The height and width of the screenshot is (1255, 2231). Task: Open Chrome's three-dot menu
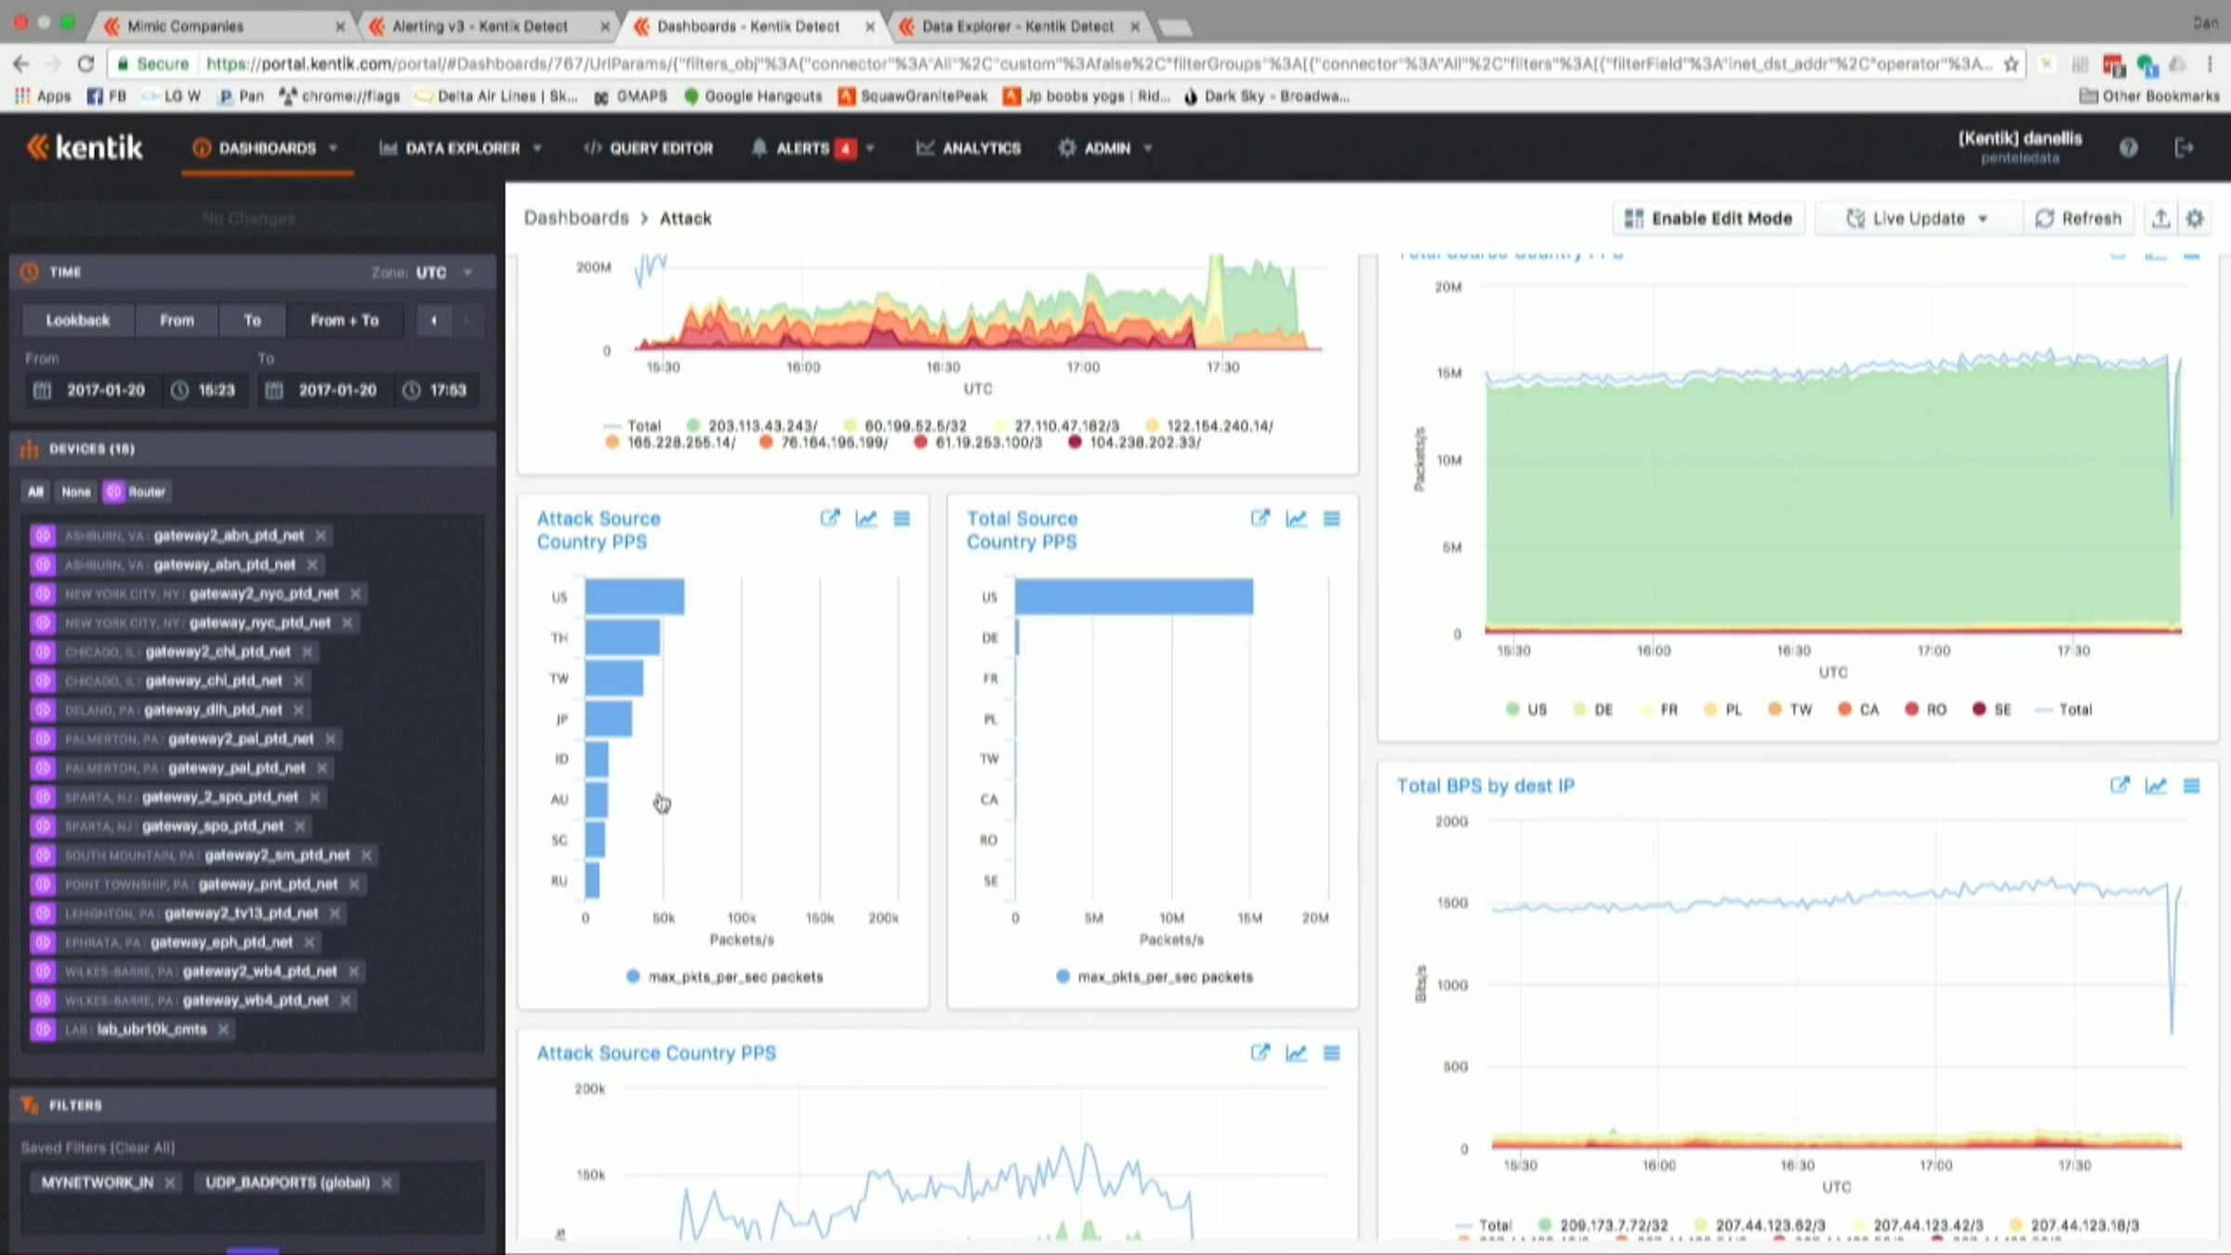pos(2210,63)
